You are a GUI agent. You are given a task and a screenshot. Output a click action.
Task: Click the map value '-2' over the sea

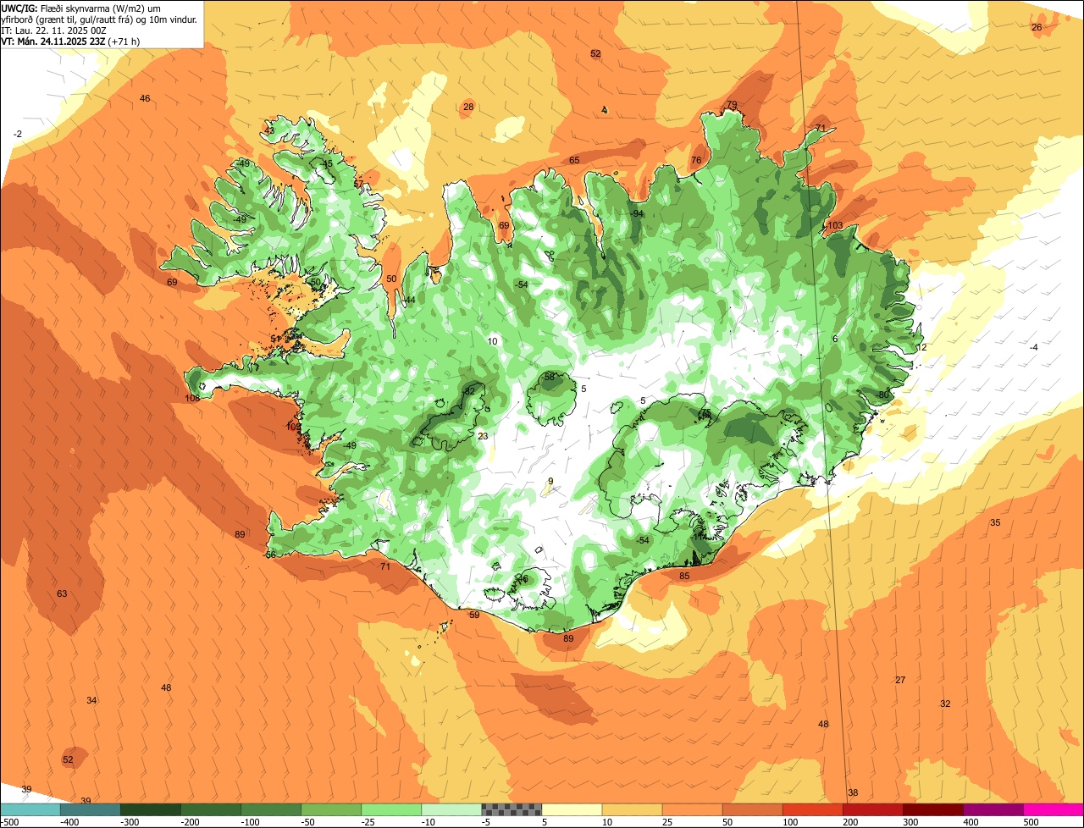[x=18, y=134]
